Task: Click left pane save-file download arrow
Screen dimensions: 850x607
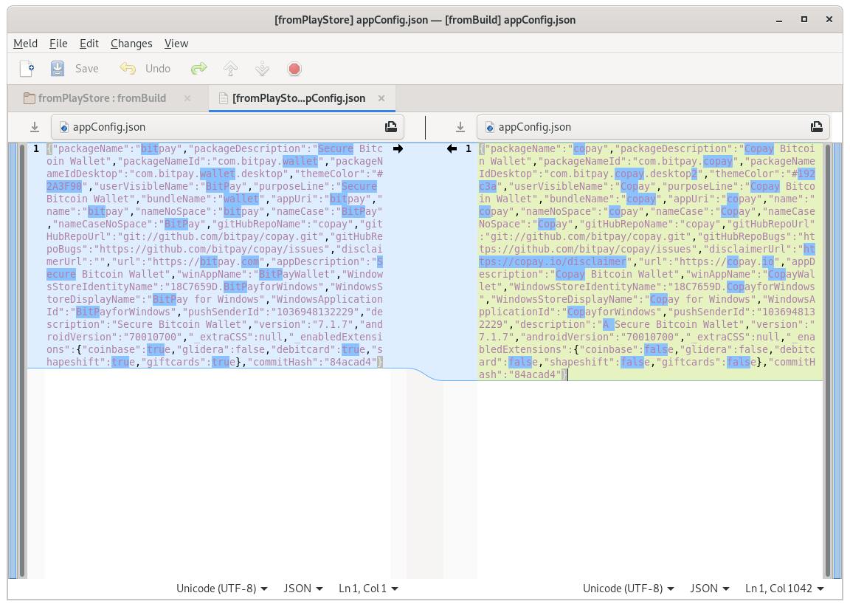Action: coord(34,127)
